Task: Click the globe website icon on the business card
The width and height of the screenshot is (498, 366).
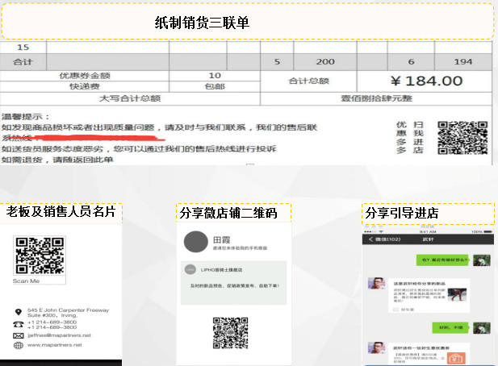Action: click(x=18, y=345)
